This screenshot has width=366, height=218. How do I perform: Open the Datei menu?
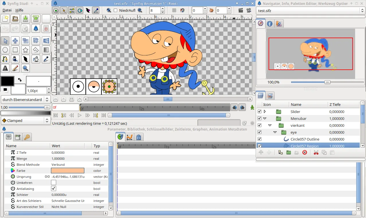pos(7,10)
